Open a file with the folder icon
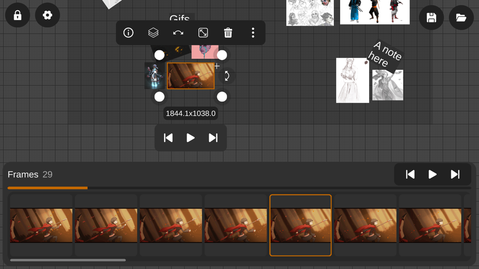 click(461, 18)
